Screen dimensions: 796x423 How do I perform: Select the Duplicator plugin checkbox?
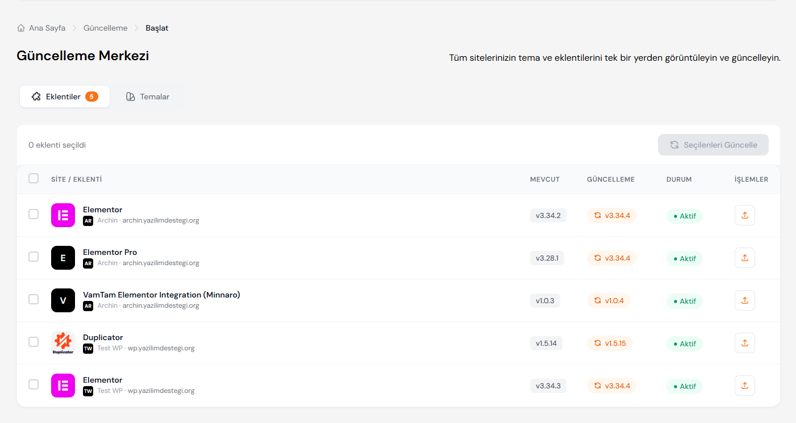pyautogui.click(x=34, y=342)
